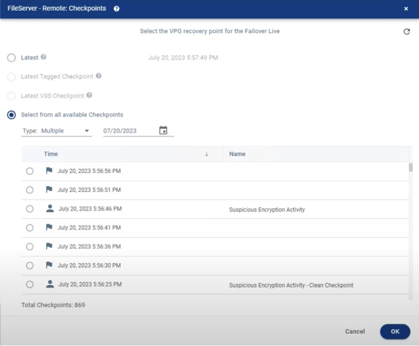Image resolution: width=419 pixels, height=346 pixels.
Task: Close the Checkpoints dialog
Action: pyautogui.click(x=406, y=9)
